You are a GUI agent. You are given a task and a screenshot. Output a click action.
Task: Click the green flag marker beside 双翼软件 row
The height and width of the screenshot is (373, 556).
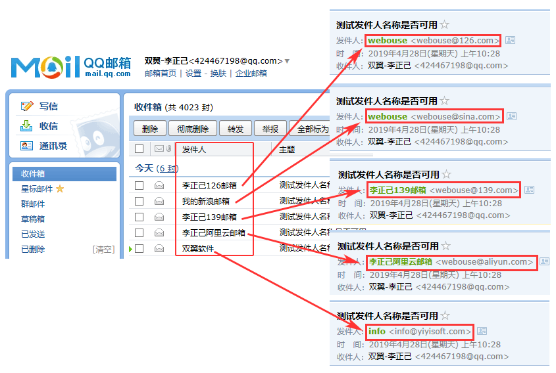point(130,249)
